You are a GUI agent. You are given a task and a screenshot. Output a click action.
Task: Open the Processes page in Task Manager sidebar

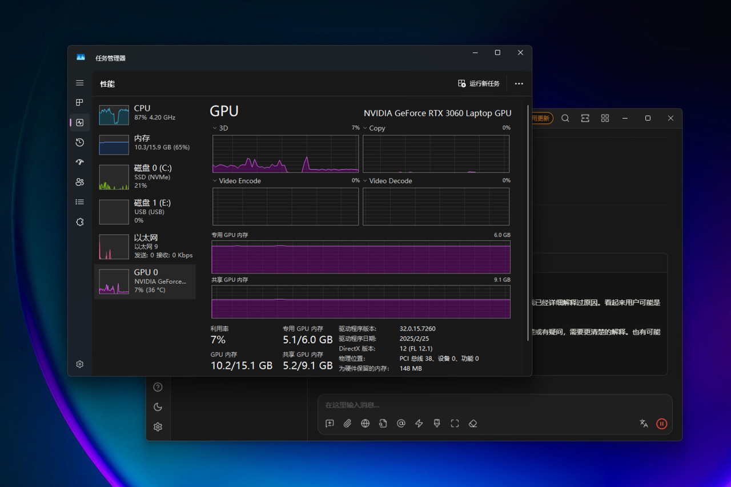coord(80,103)
